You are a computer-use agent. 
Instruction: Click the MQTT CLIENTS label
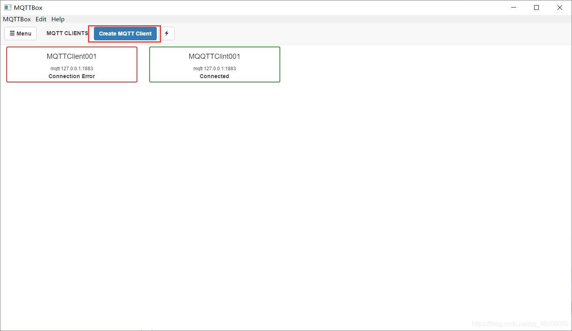click(67, 33)
